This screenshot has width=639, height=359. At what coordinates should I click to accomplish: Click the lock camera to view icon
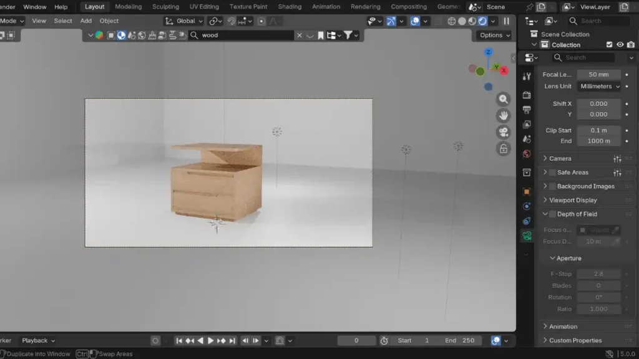(504, 148)
